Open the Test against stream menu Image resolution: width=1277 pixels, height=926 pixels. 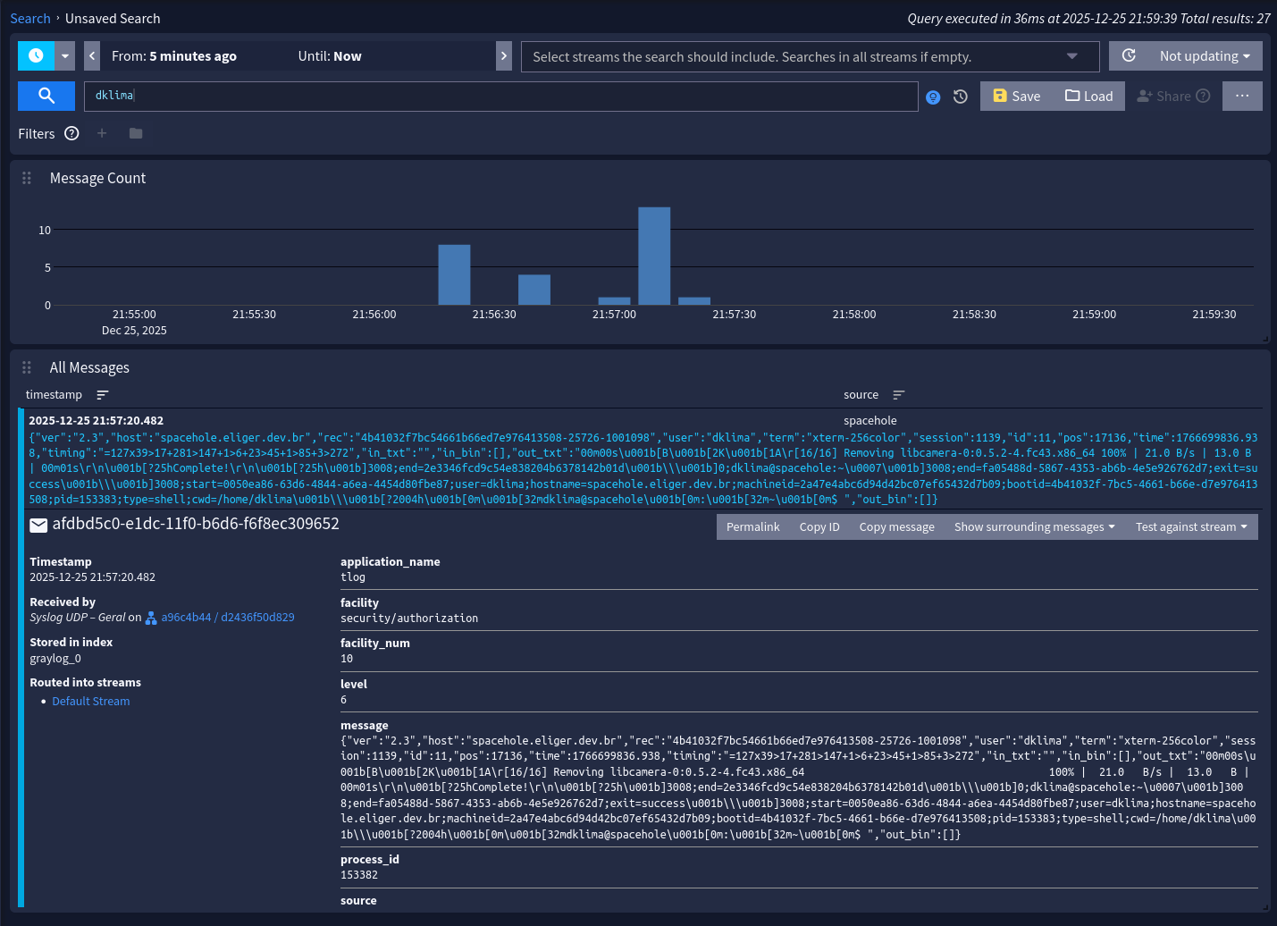(1191, 527)
